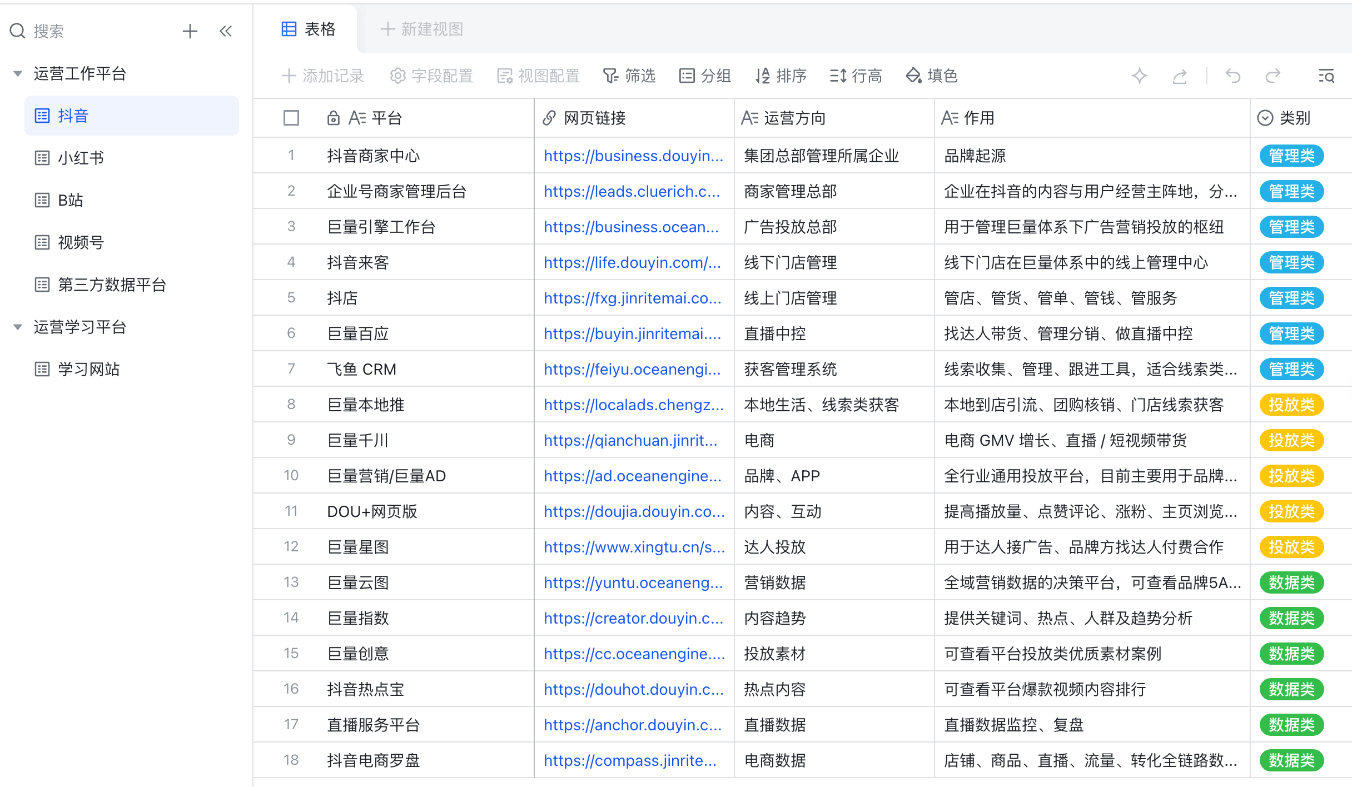
Task: Click the undo arrow icon
Action: 1233,76
